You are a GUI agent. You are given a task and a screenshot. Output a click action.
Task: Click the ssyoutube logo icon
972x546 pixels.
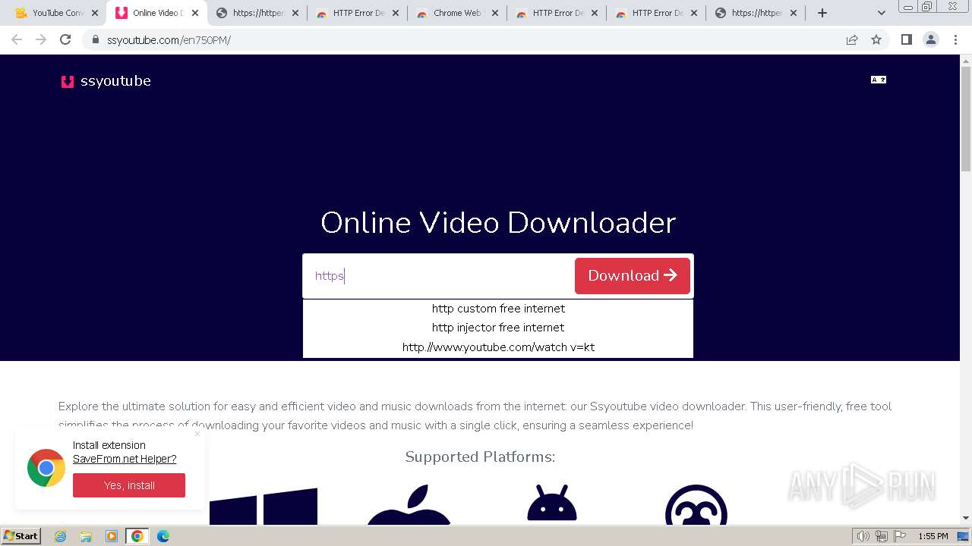(68, 81)
